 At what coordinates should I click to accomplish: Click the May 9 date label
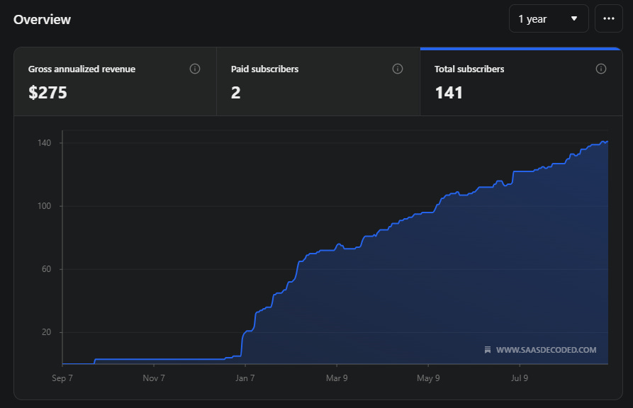click(428, 378)
